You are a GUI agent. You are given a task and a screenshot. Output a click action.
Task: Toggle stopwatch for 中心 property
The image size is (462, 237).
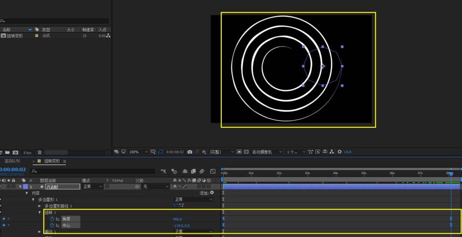pos(52,225)
